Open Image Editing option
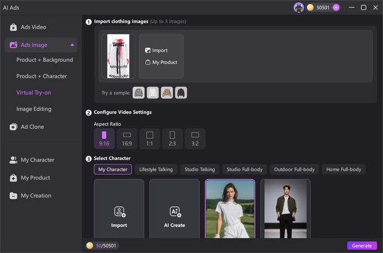 34,109
